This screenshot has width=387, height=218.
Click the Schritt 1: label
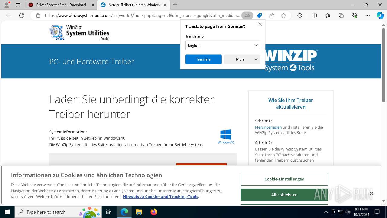click(263, 121)
